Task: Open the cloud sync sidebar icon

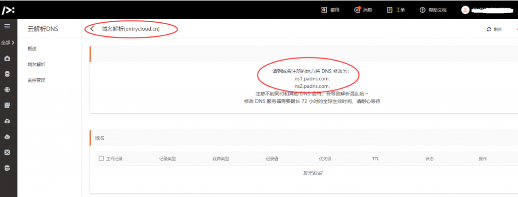Action: pos(7,136)
